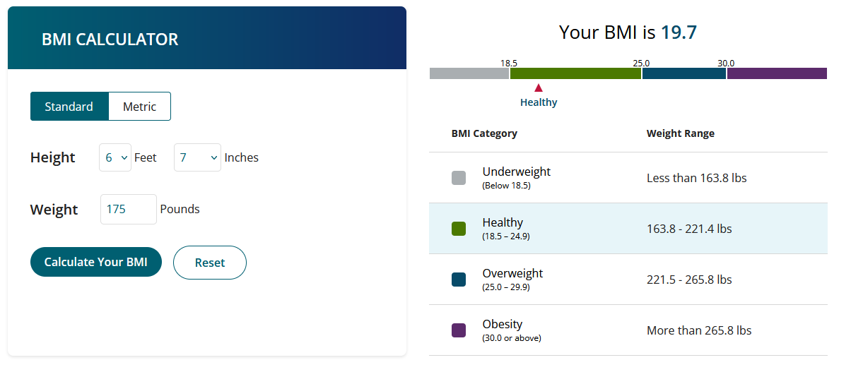This screenshot has width=851, height=372.
Task: Click the purple obesity segment of BMI bar
Action: pos(777,73)
